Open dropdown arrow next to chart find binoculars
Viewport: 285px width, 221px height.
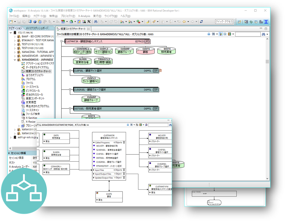click(x=267, y=35)
